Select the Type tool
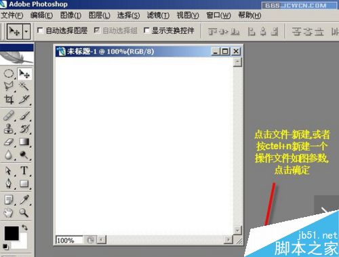 (24, 171)
